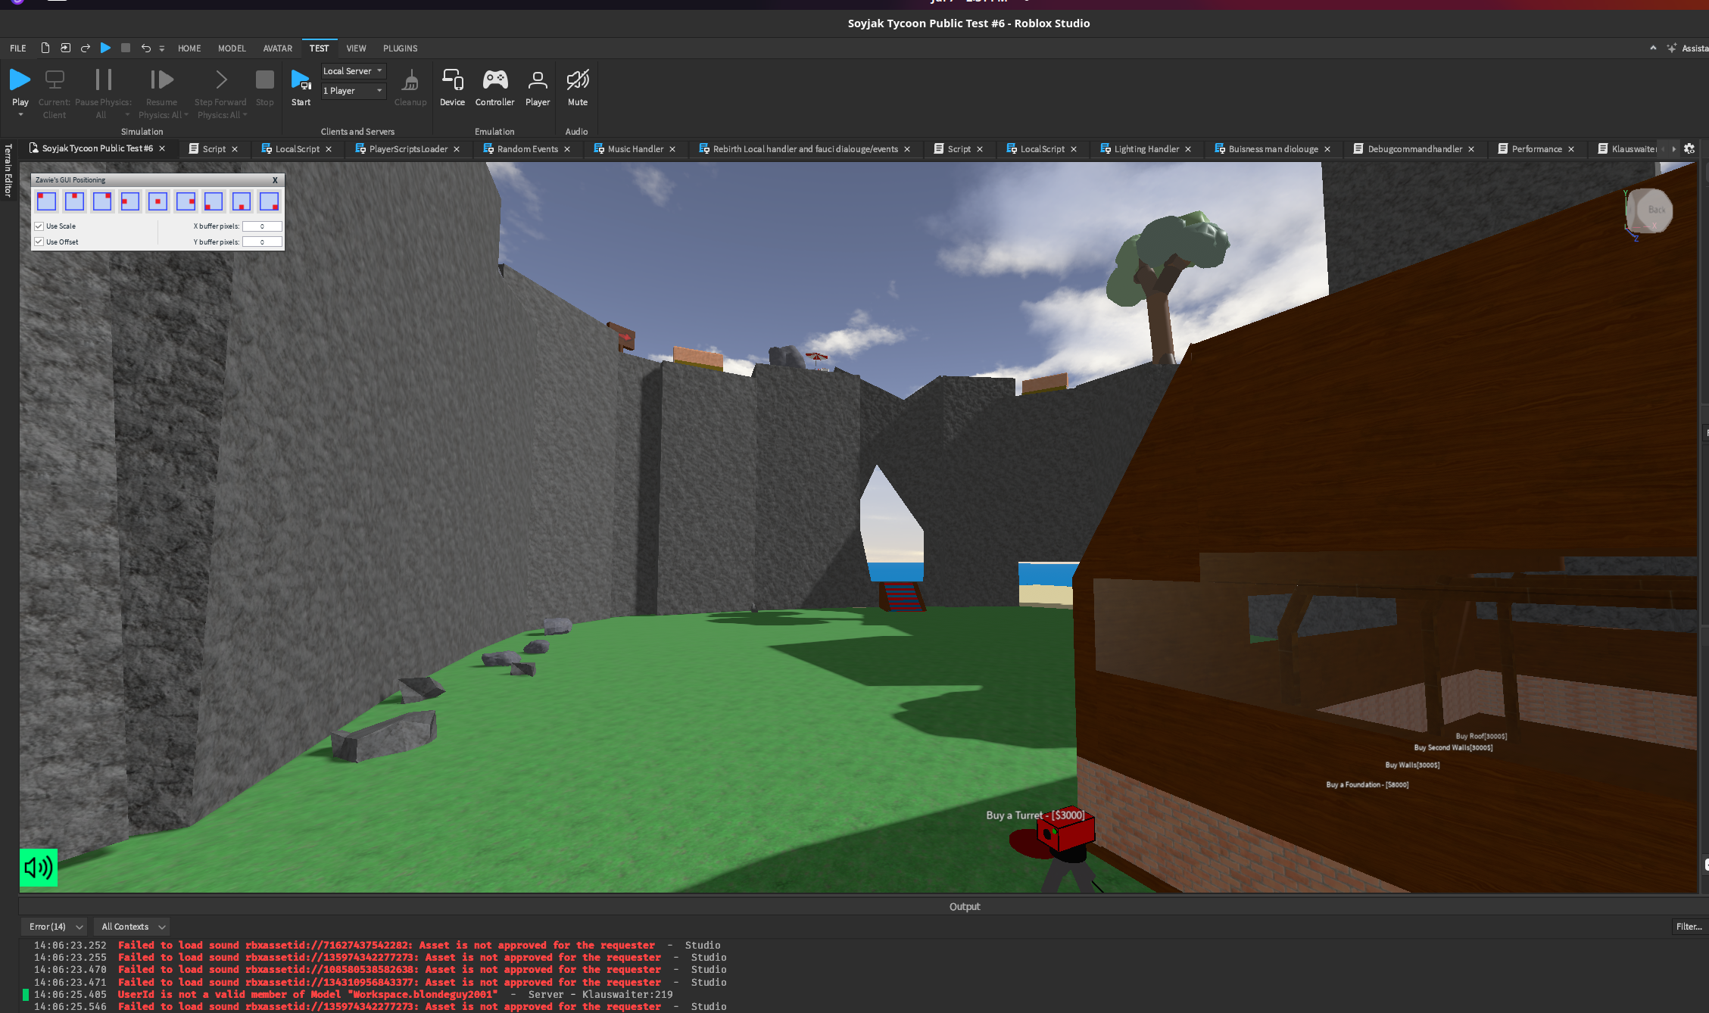Click the Output Filter field
This screenshot has height=1013, width=1709.
click(x=1689, y=927)
